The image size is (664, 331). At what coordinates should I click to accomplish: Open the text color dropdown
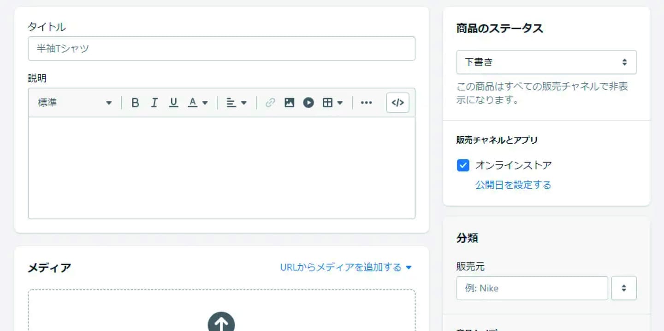(198, 103)
